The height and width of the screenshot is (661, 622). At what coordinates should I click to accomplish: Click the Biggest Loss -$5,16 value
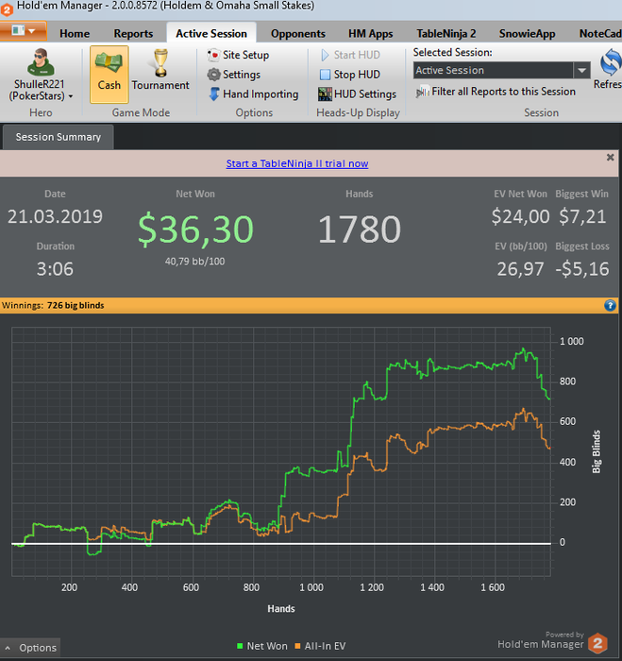coord(582,269)
